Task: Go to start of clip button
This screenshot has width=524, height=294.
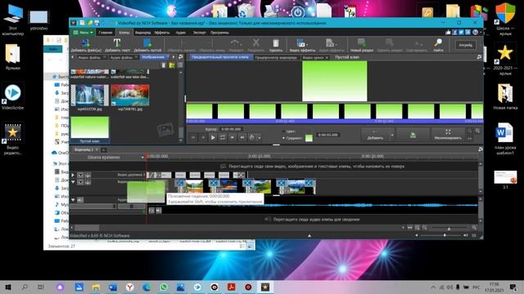Action: coord(193,137)
